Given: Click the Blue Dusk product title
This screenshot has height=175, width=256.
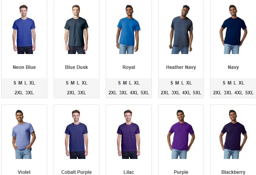Looking at the screenshot, I should coord(76,67).
